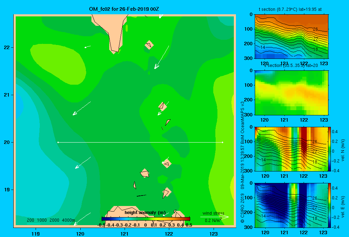
Task: Click the vel. N color scale bar
Action: (x=330, y=149)
